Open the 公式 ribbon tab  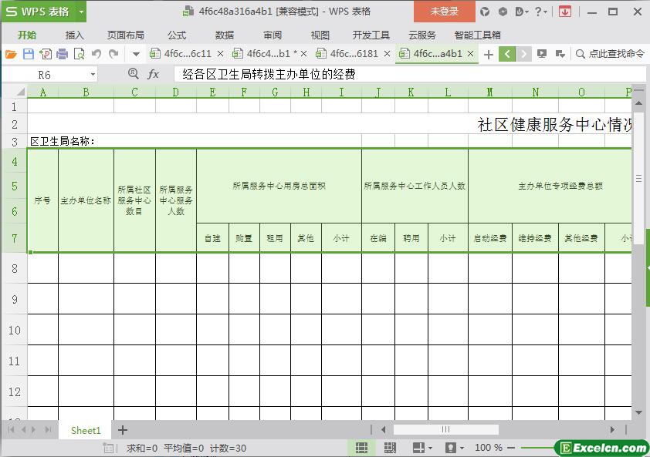177,35
